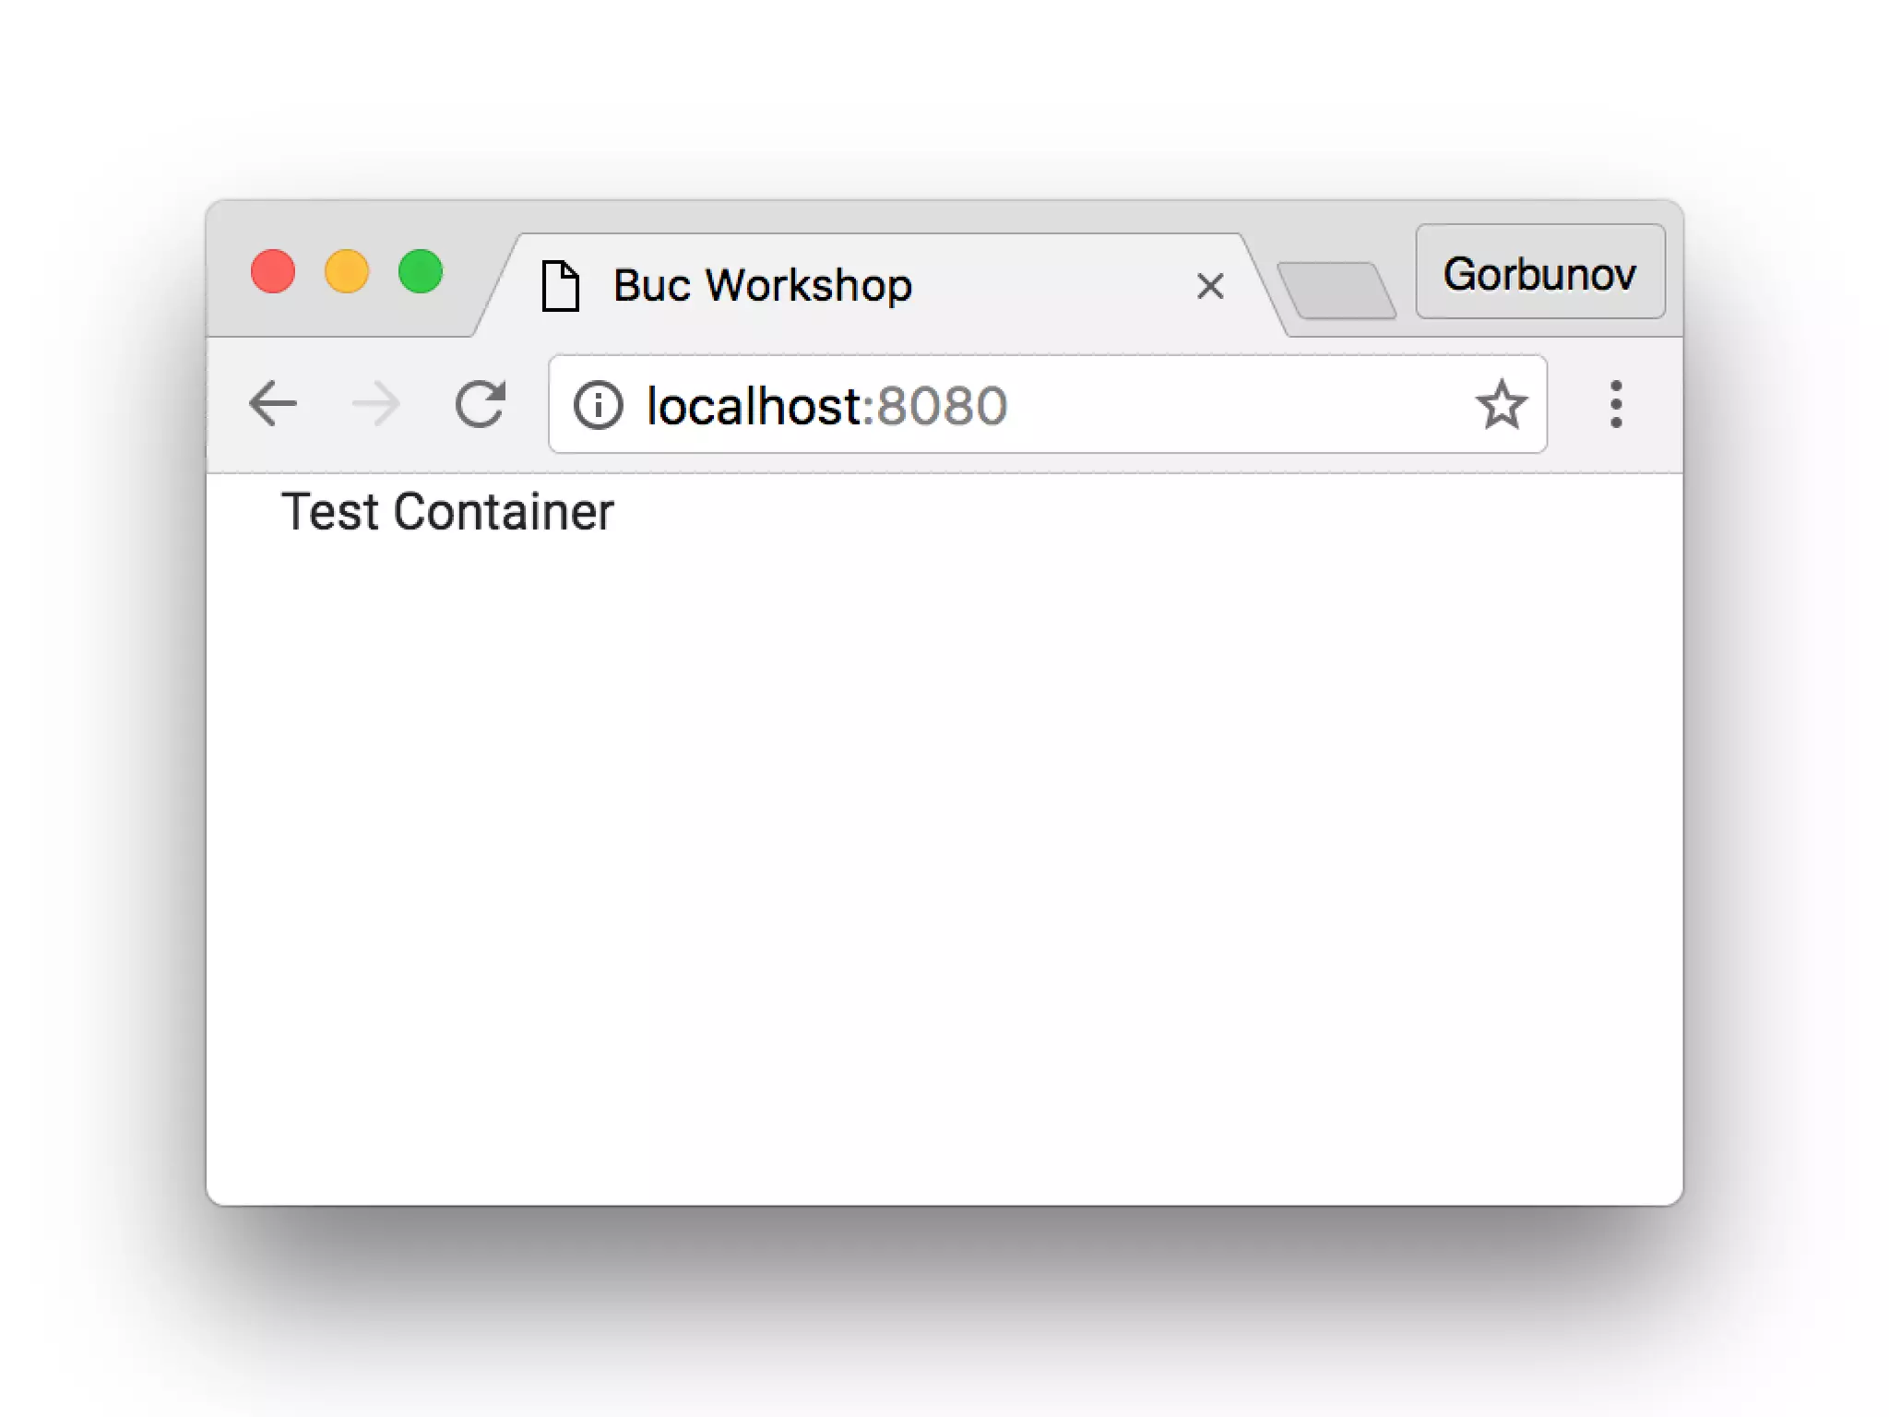The image size is (1889, 1417).
Task: Click empty page area below text
Action: pos(922,830)
